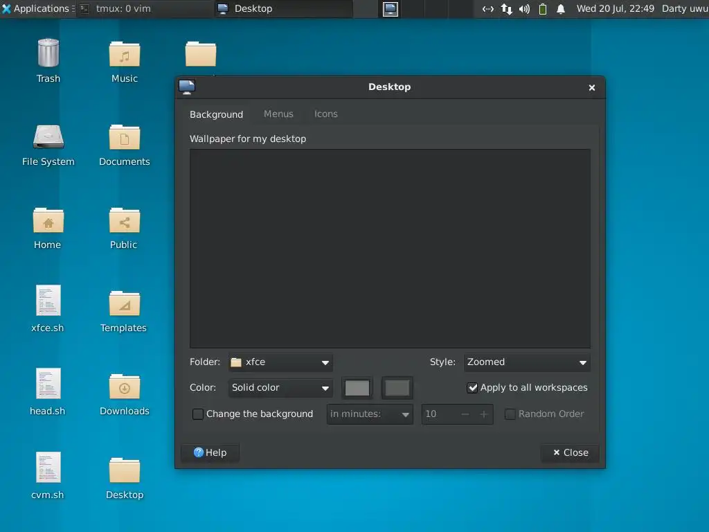709x532 pixels.
Task: Decrease minutes with the minus stepper
Action: point(465,414)
